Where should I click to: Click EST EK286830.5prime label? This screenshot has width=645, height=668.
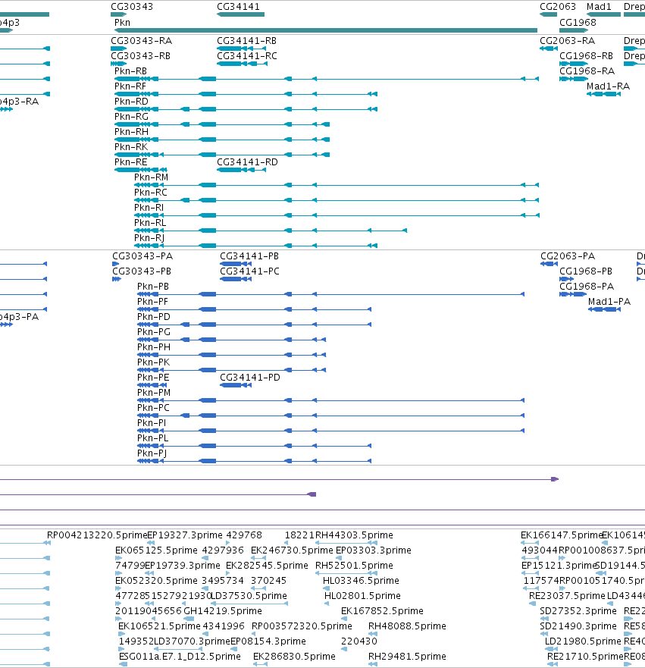[294, 657]
